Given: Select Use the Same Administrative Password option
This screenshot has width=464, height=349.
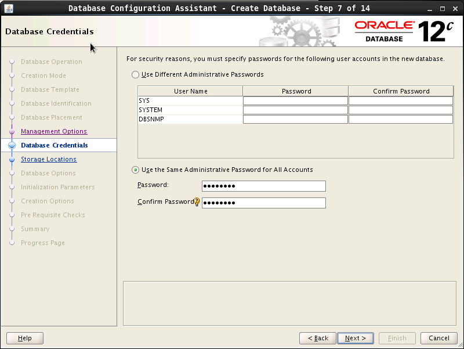Looking at the screenshot, I should (x=136, y=170).
